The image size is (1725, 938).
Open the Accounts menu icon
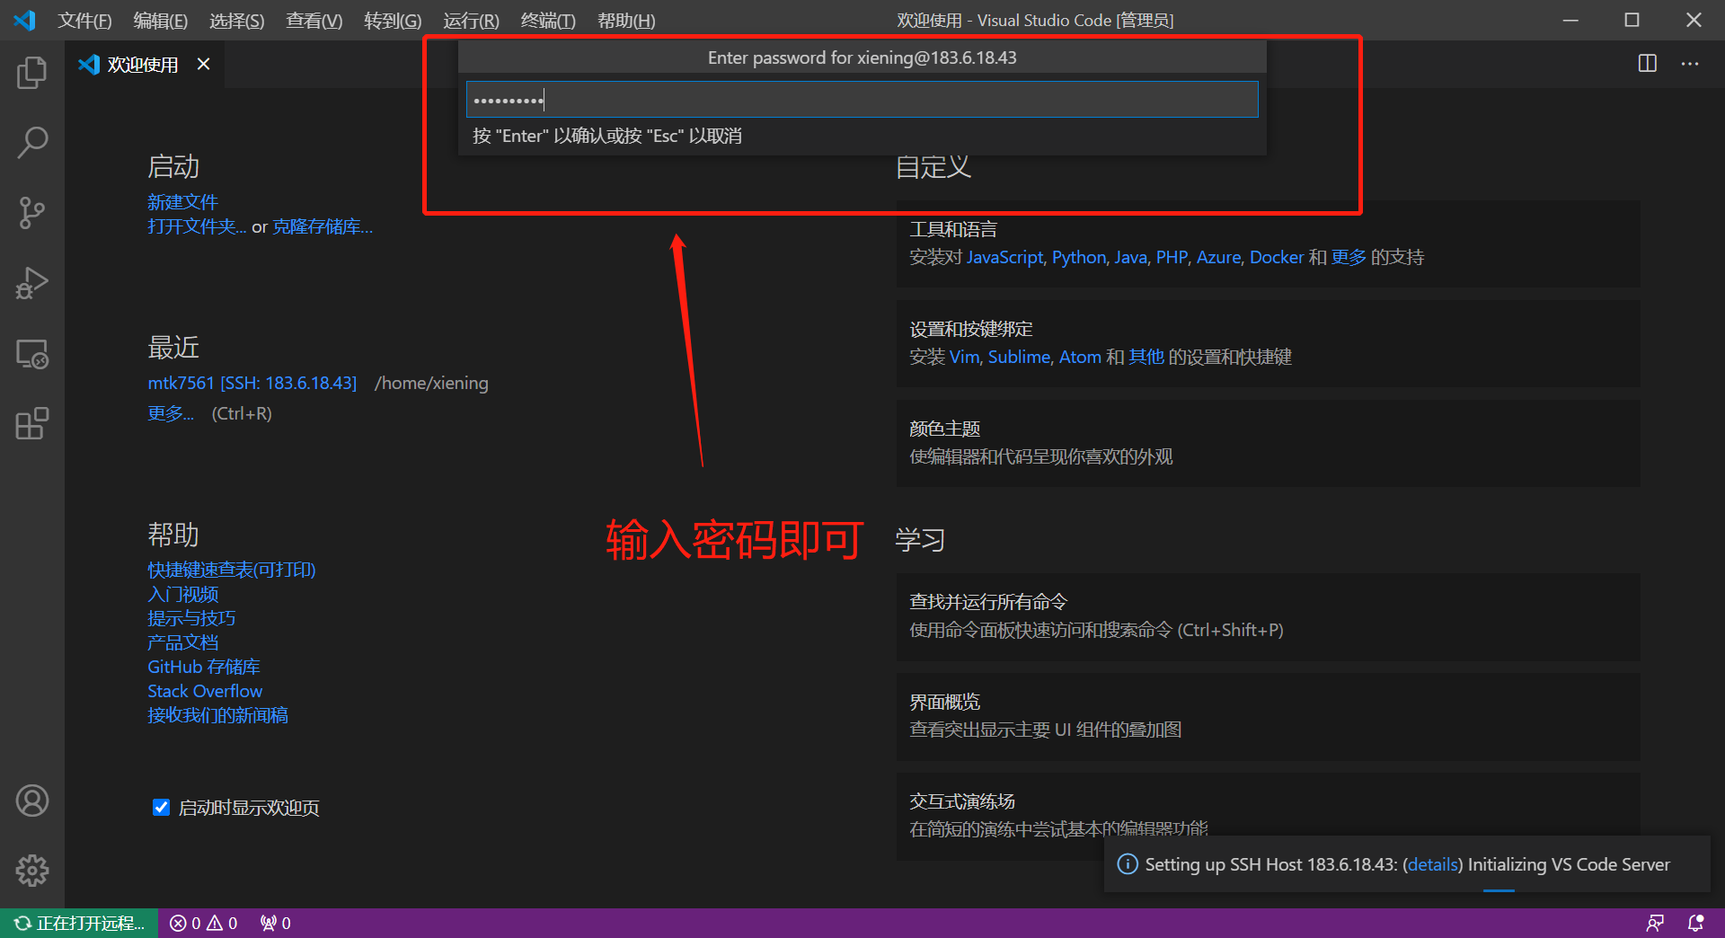pyautogui.click(x=32, y=801)
